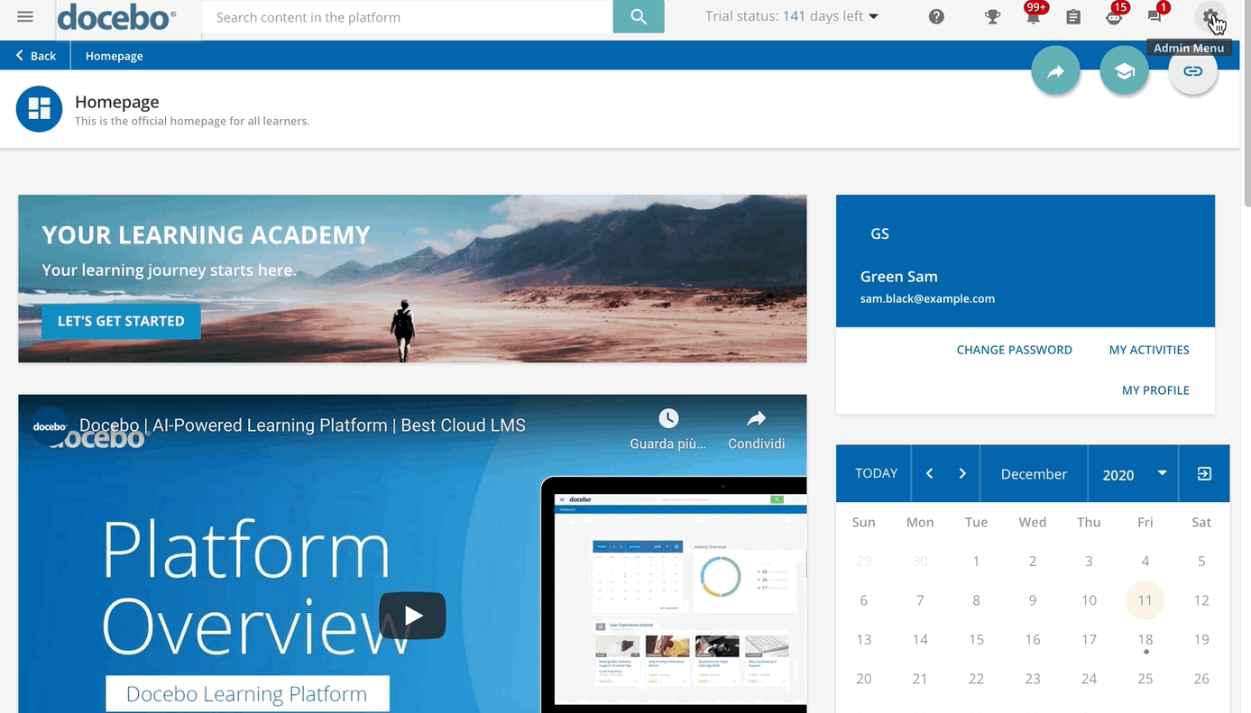
Task: Open the Admin Menu gear icon
Action: 1210,16
